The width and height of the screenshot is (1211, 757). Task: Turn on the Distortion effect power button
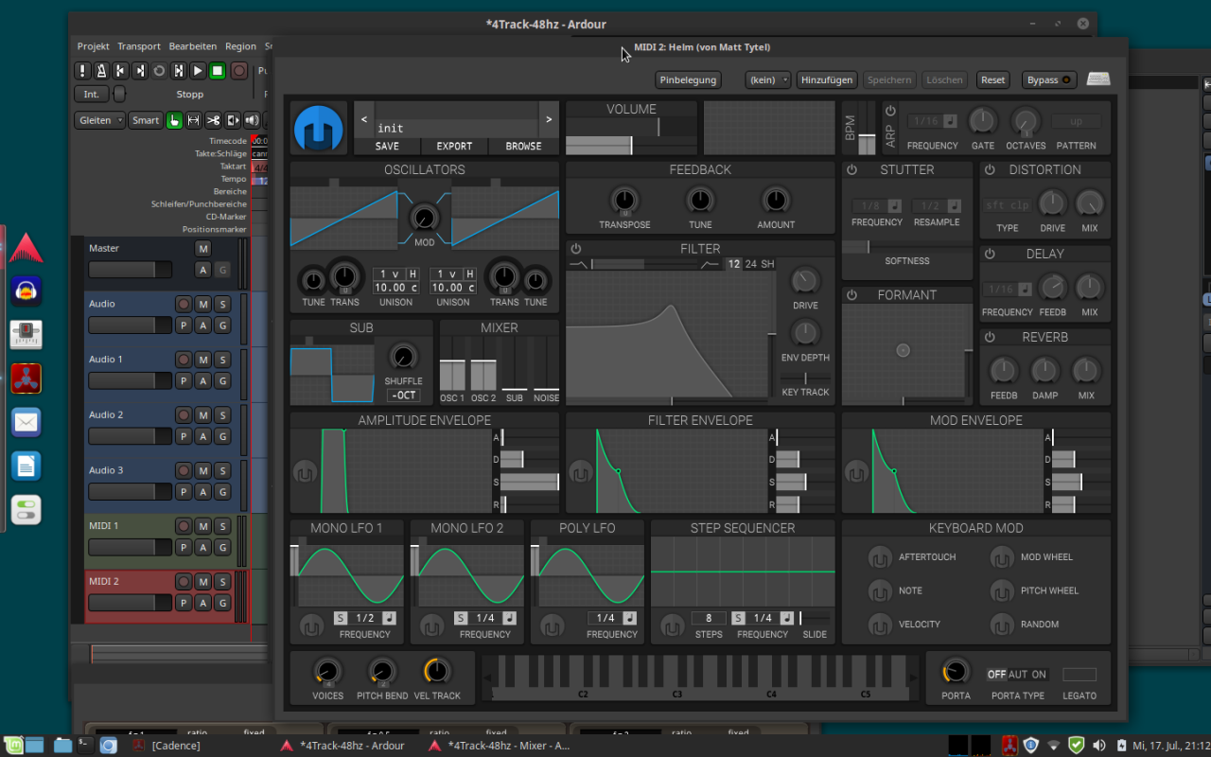pyautogui.click(x=990, y=170)
